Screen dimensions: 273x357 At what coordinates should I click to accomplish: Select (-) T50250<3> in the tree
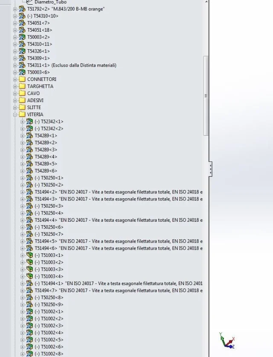(49, 206)
